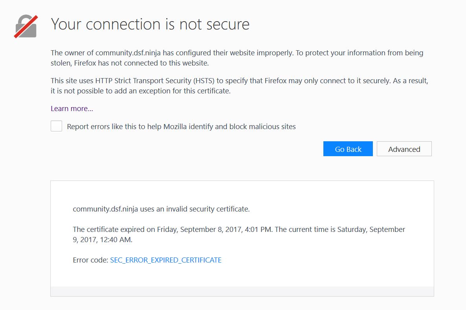Click the word 'Firefox' in the first paragraph
The height and width of the screenshot is (310, 466).
pyautogui.click(x=85, y=63)
